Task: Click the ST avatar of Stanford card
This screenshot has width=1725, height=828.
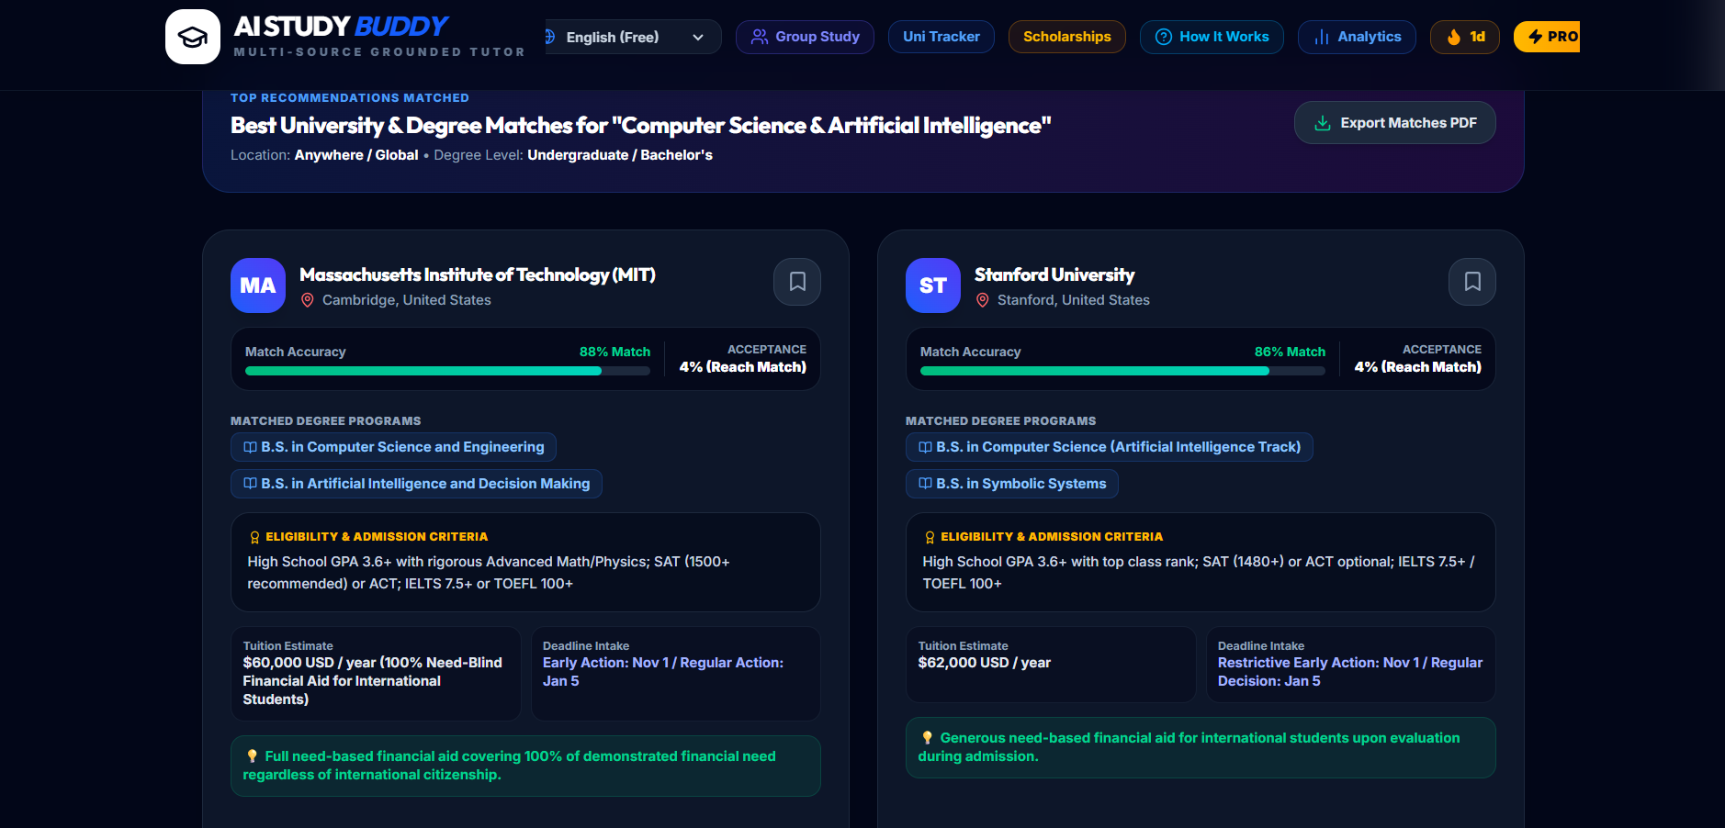Action: pyautogui.click(x=933, y=285)
